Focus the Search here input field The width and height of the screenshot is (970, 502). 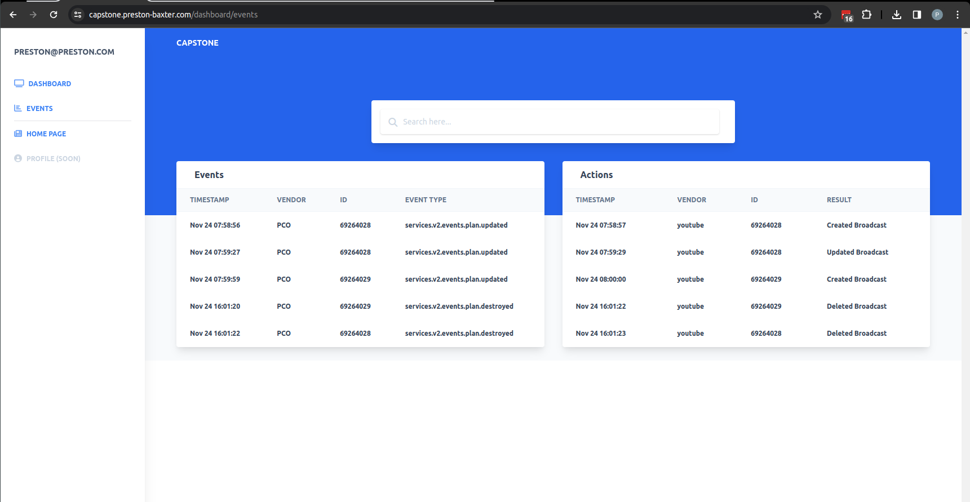click(x=550, y=122)
